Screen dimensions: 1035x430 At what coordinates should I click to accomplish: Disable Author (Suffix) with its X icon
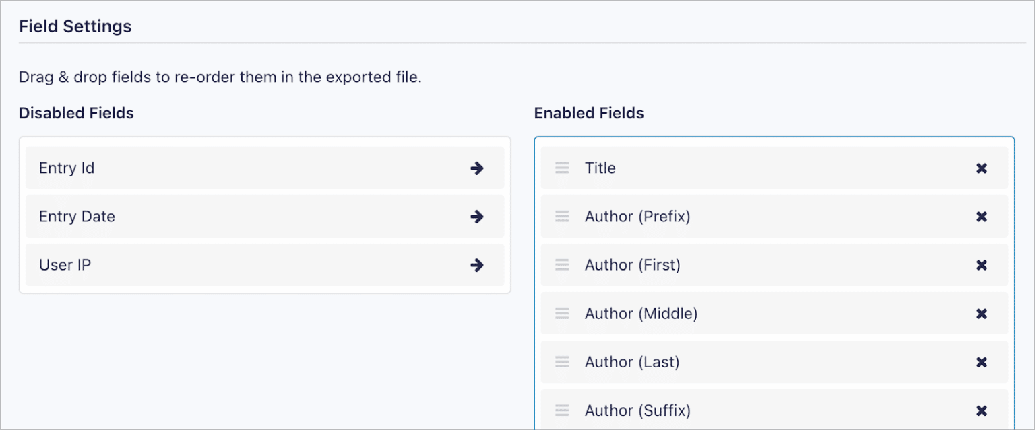tap(982, 410)
